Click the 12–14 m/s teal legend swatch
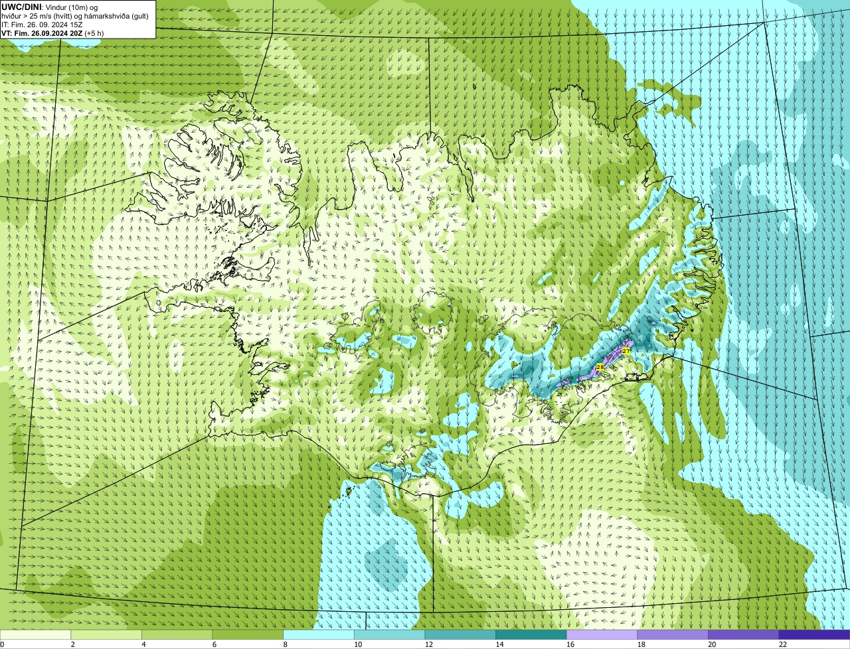The height and width of the screenshot is (649, 850). (x=460, y=634)
